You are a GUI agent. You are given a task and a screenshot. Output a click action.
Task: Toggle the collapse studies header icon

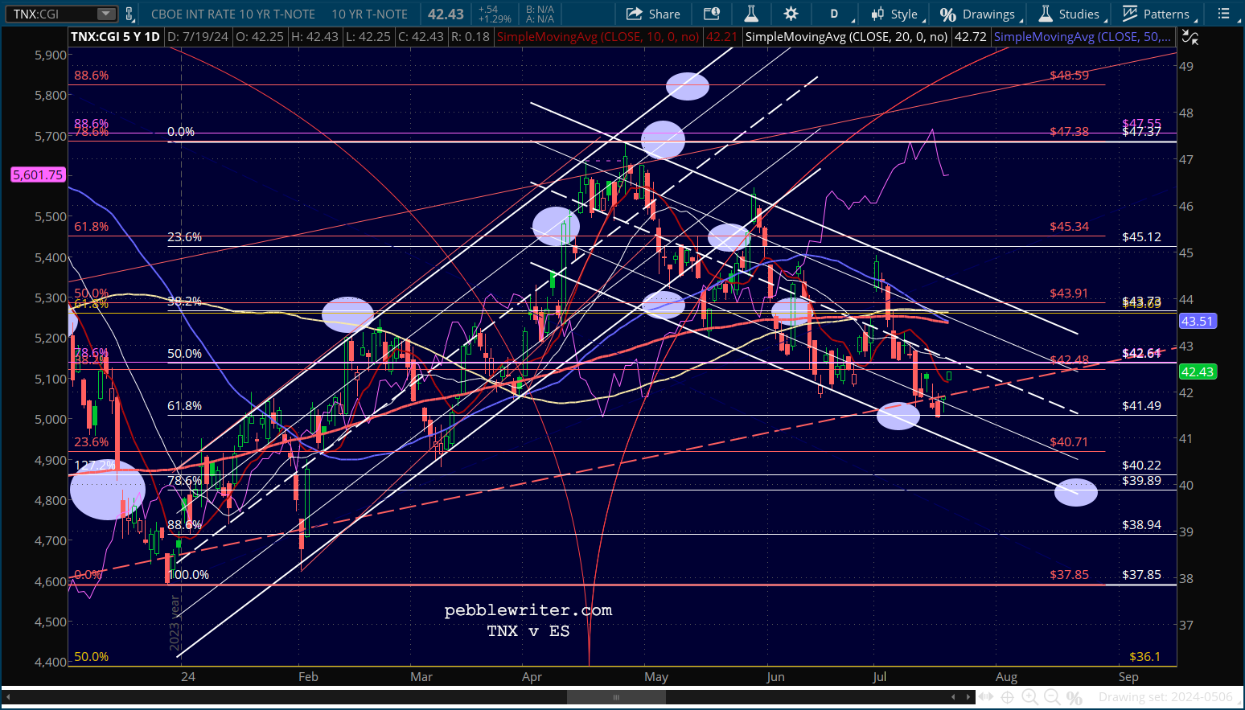click(x=1191, y=37)
